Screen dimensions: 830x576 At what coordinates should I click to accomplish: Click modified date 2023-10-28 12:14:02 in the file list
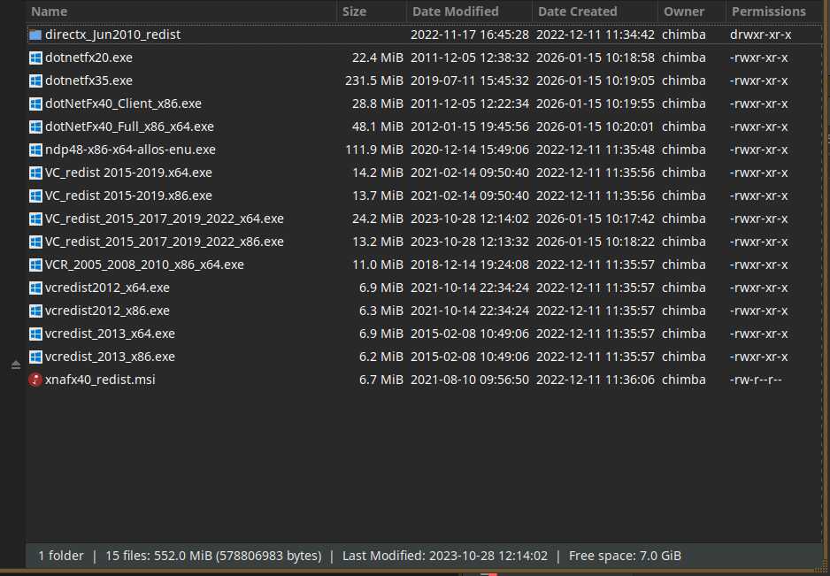coord(470,219)
